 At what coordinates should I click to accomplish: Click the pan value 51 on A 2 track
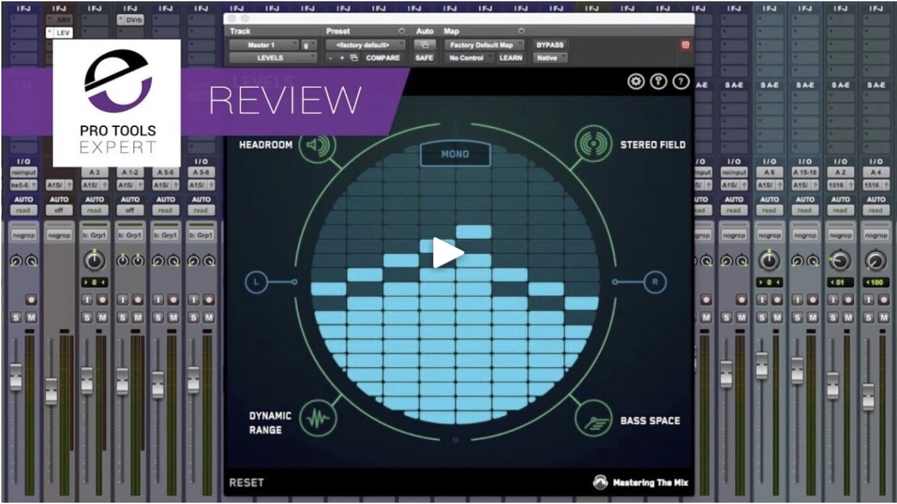coord(840,282)
